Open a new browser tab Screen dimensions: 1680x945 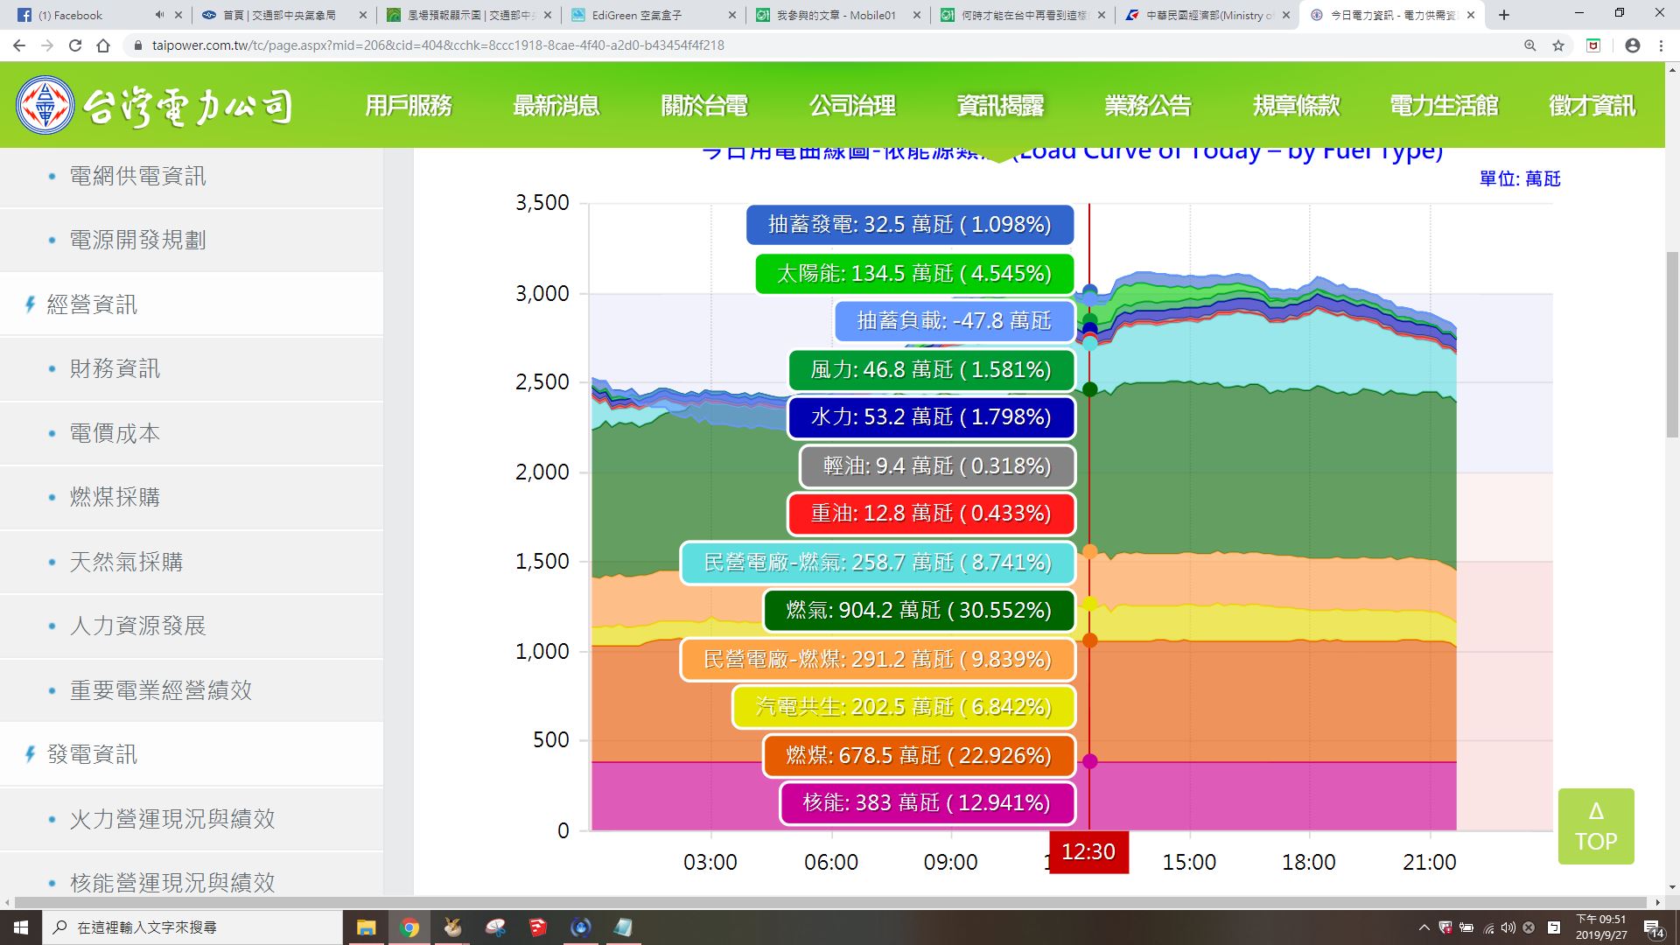pos(1504,15)
